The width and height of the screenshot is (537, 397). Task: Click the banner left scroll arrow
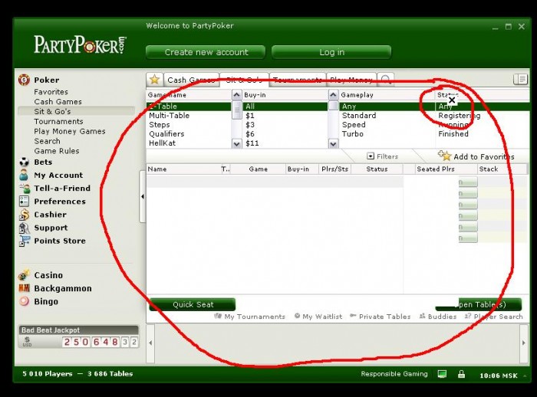pos(150,343)
